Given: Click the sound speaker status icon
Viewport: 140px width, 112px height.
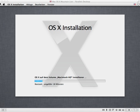Looking at the screenshot, I should [116, 110].
